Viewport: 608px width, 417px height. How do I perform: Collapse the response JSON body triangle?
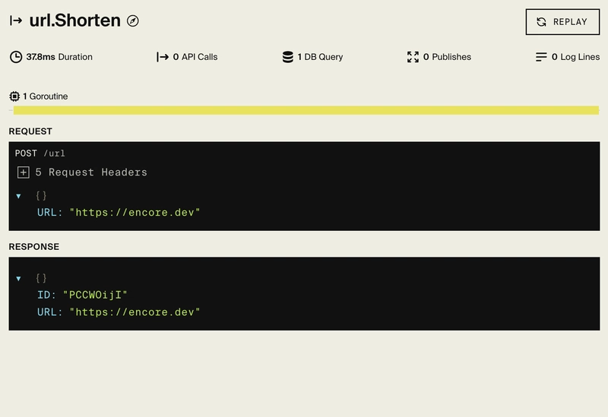click(19, 279)
